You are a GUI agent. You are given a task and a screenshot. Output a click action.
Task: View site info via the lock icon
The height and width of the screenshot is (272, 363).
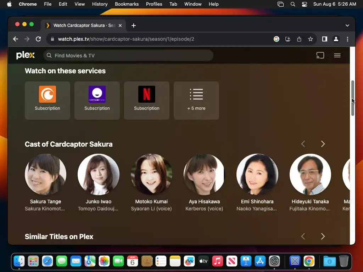pyautogui.click(x=52, y=39)
